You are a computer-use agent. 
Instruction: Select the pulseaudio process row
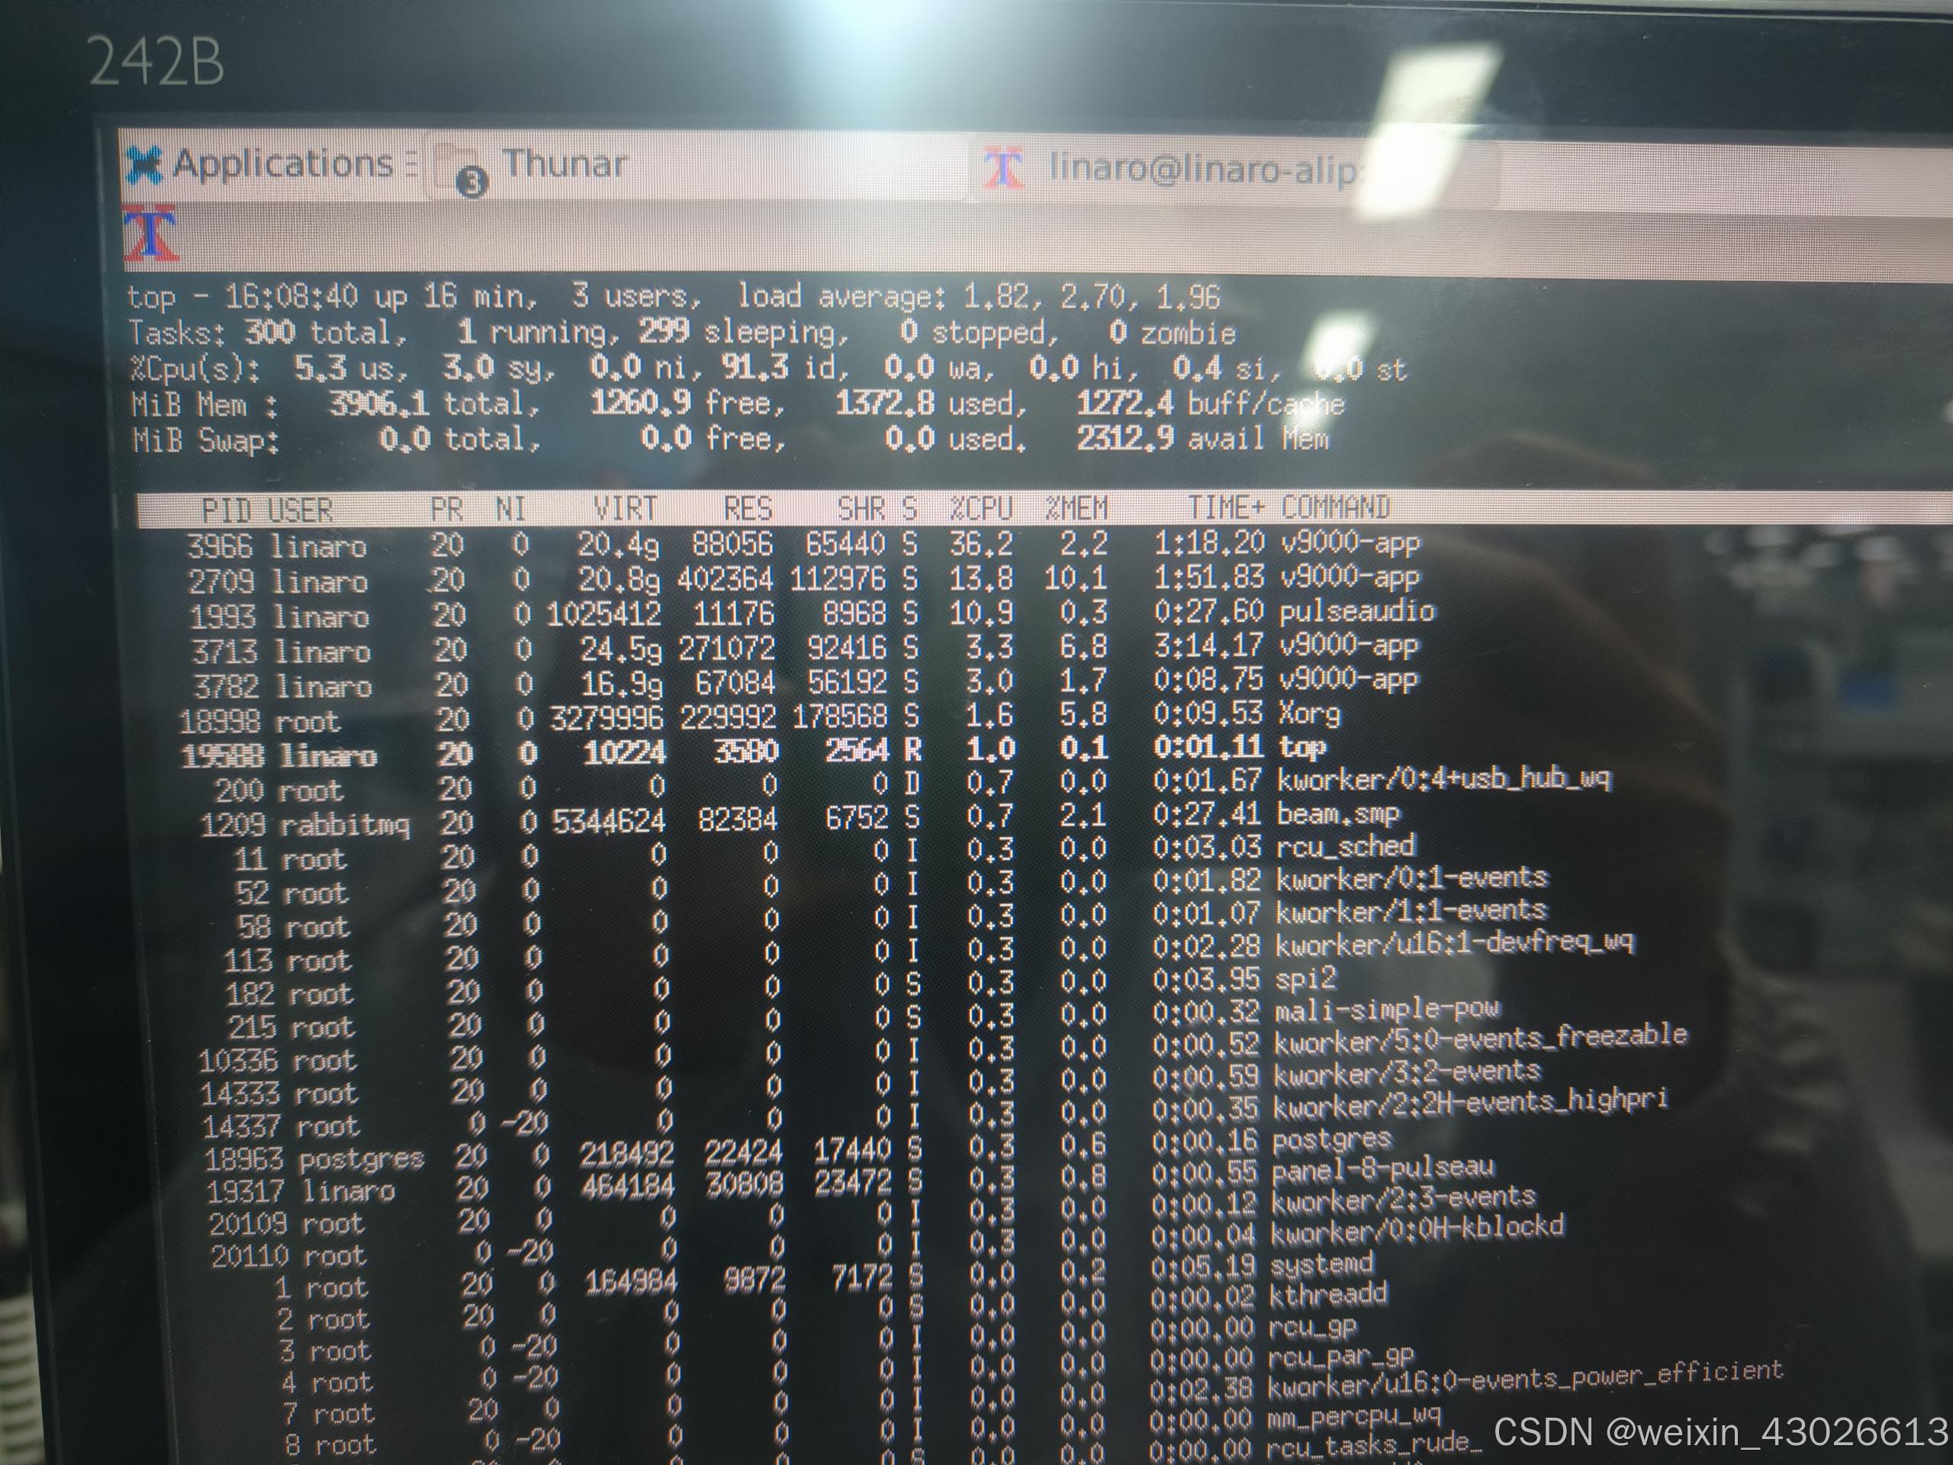click(1356, 611)
